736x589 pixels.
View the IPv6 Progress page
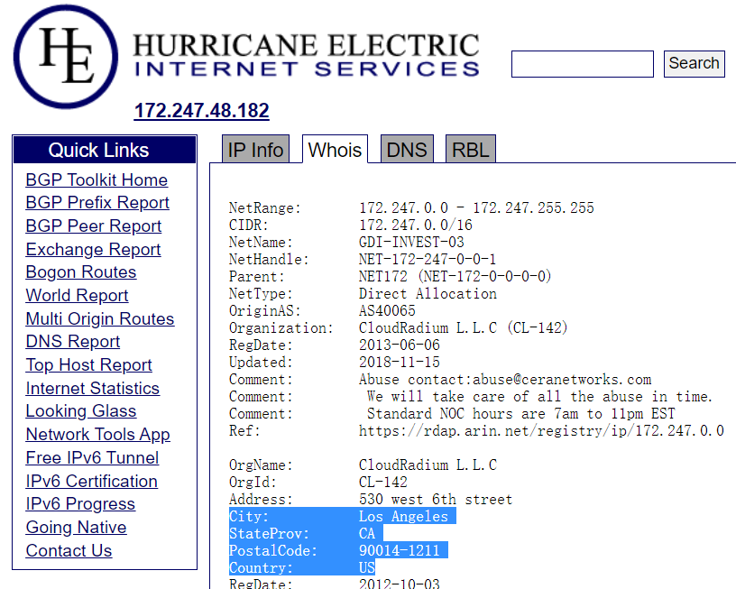80,504
